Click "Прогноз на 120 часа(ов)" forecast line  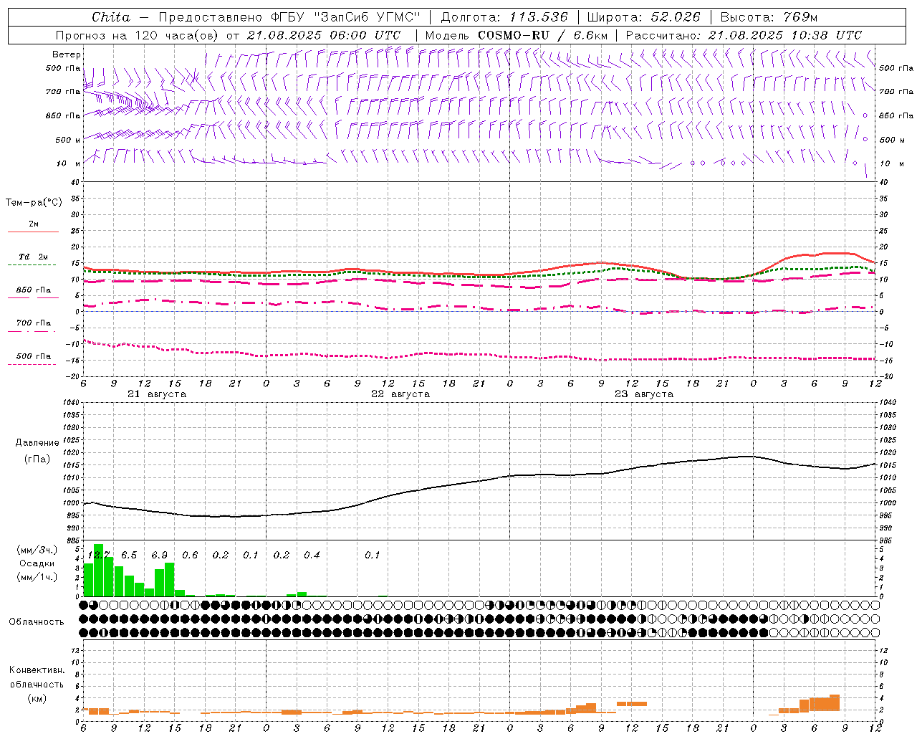(x=138, y=35)
